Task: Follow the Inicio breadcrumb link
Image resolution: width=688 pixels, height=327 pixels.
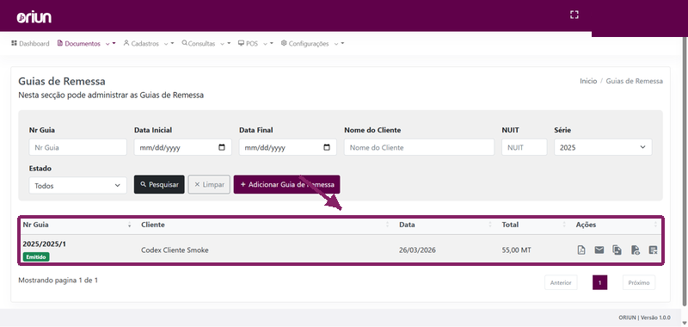Action: (x=588, y=81)
